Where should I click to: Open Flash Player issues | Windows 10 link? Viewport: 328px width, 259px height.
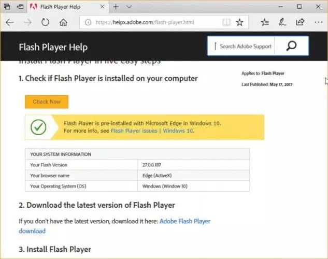(152, 131)
